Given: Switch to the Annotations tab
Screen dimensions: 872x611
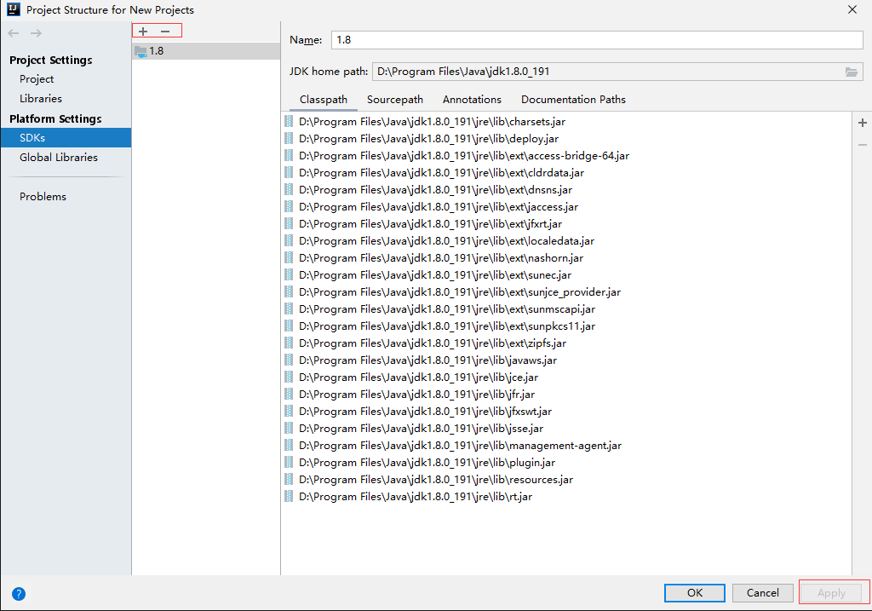Looking at the screenshot, I should [472, 100].
